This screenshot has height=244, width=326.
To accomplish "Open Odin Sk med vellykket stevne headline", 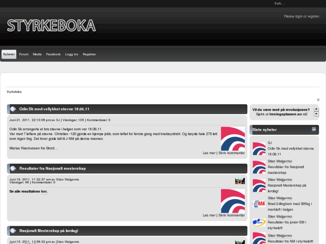I will pyautogui.click(x=54, y=109).
